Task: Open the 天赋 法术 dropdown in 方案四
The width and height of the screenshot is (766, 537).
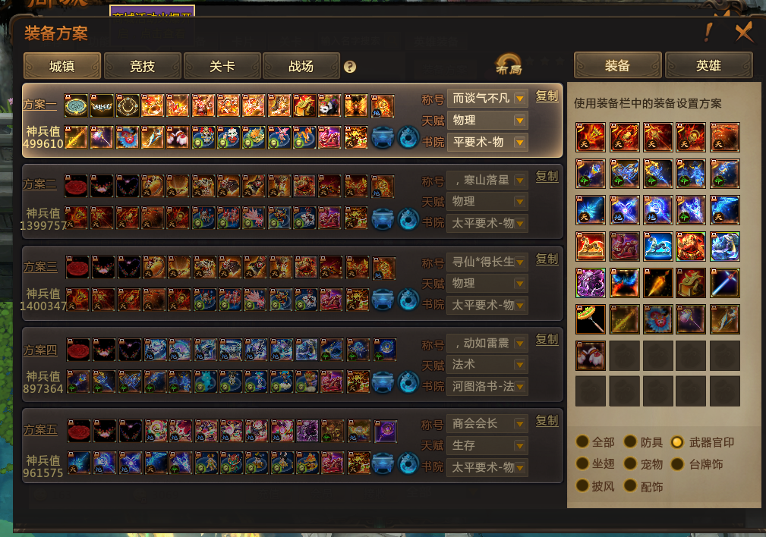Action: tap(487, 364)
